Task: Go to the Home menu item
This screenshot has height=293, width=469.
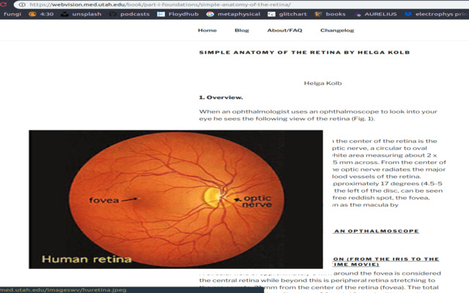Action: (207, 30)
